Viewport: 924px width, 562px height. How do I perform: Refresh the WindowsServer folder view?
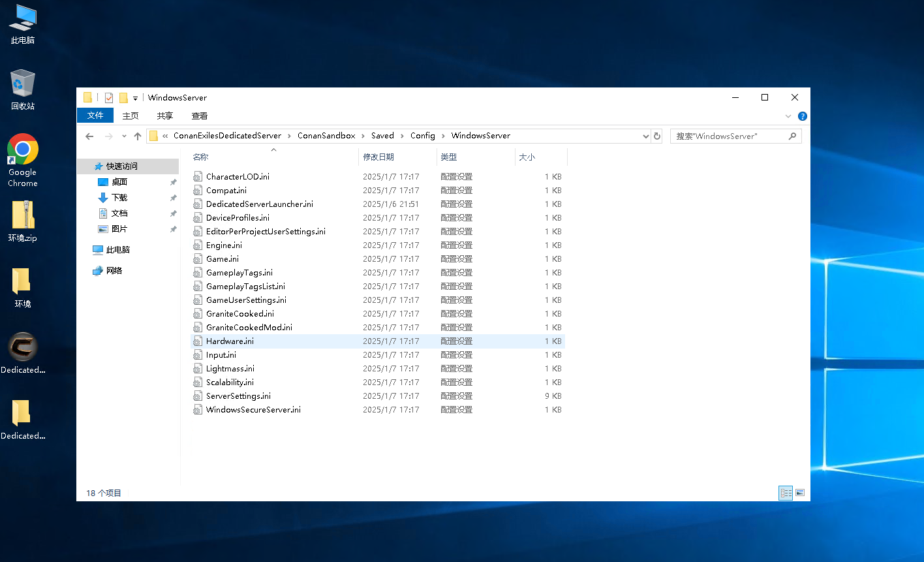click(x=656, y=136)
